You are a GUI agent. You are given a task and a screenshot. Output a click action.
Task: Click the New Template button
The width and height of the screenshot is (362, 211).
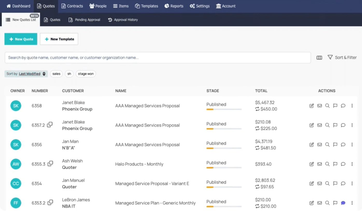point(59,39)
